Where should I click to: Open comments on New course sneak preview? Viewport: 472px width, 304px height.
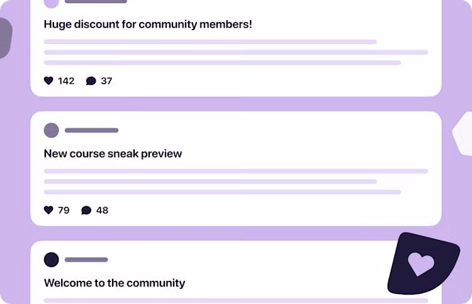pyautogui.click(x=86, y=210)
